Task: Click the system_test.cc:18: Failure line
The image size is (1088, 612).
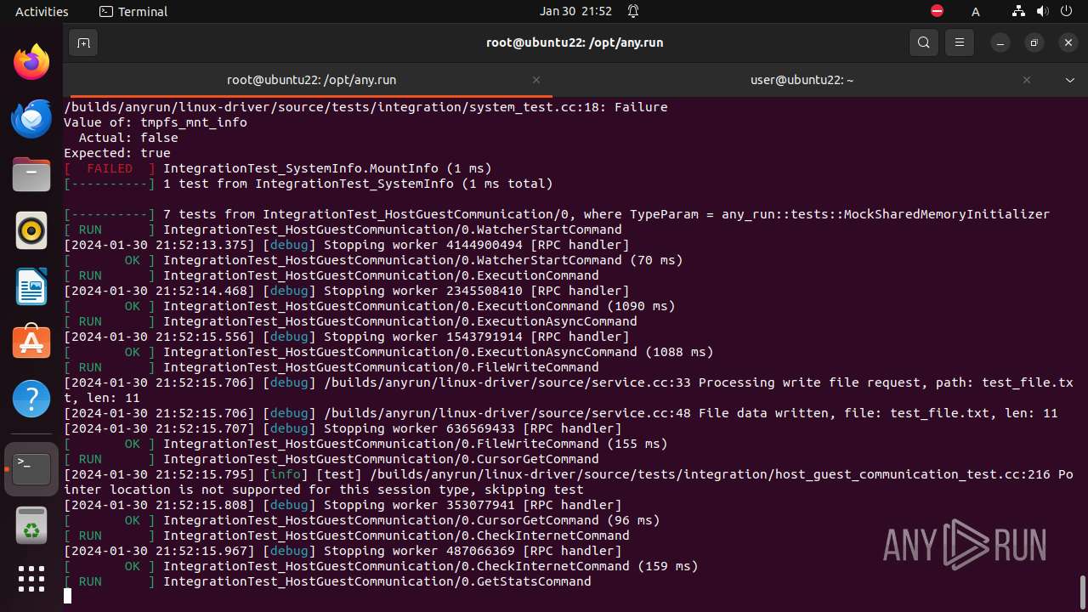Action: [x=365, y=107]
